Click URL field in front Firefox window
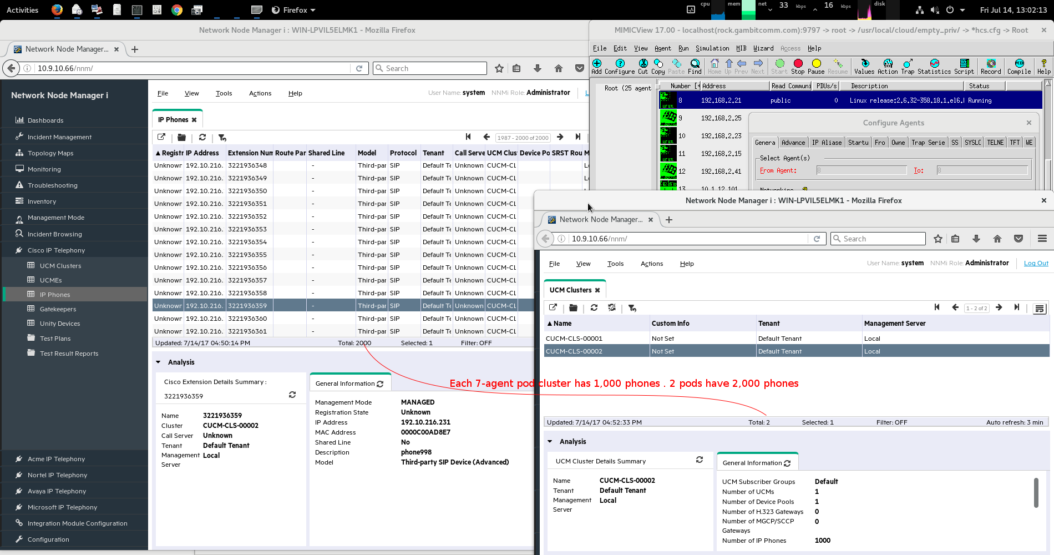Screen dimensions: 1054x555 coord(688,239)
